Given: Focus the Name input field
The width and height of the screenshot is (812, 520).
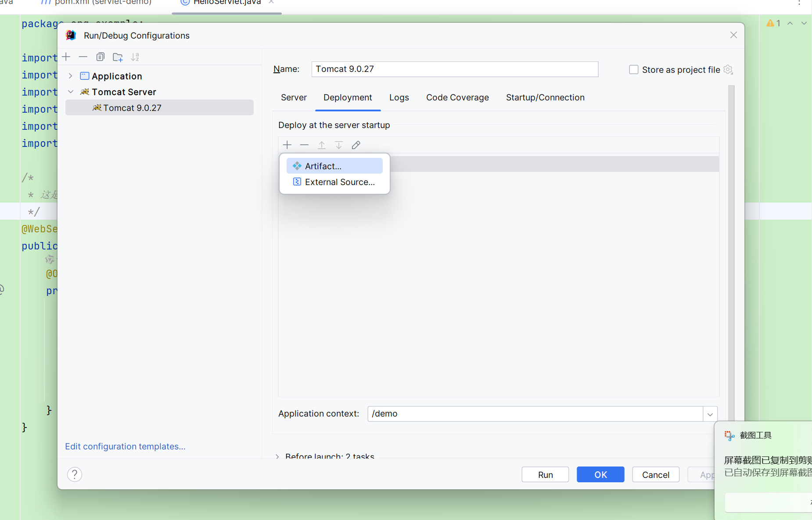Looking at the screenshot, I should pos(455,69).
